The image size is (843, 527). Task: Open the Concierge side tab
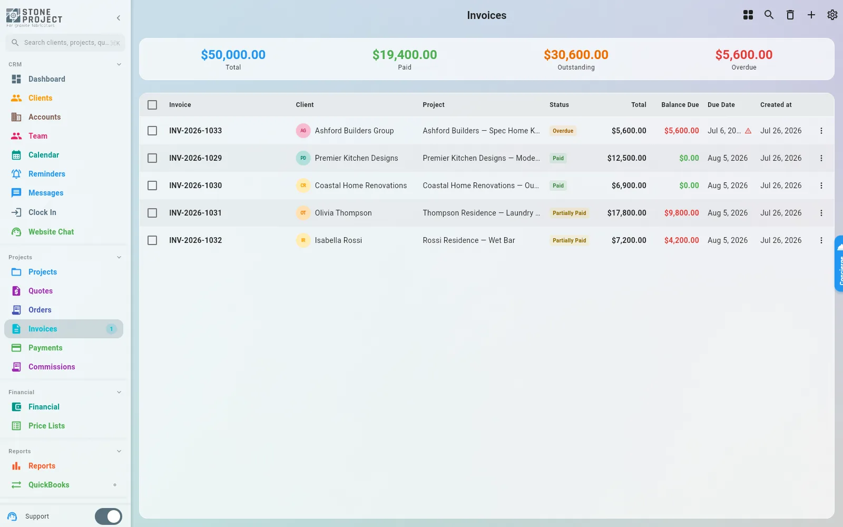point(839,263)
